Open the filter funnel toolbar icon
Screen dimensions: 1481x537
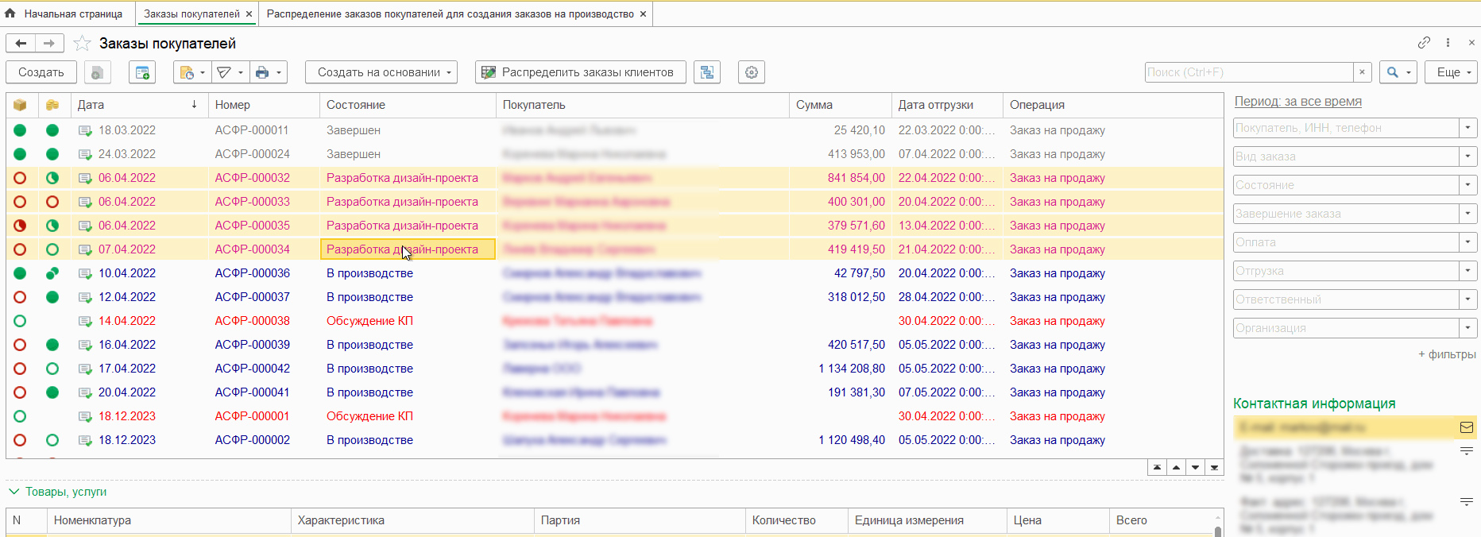[225, 72]
